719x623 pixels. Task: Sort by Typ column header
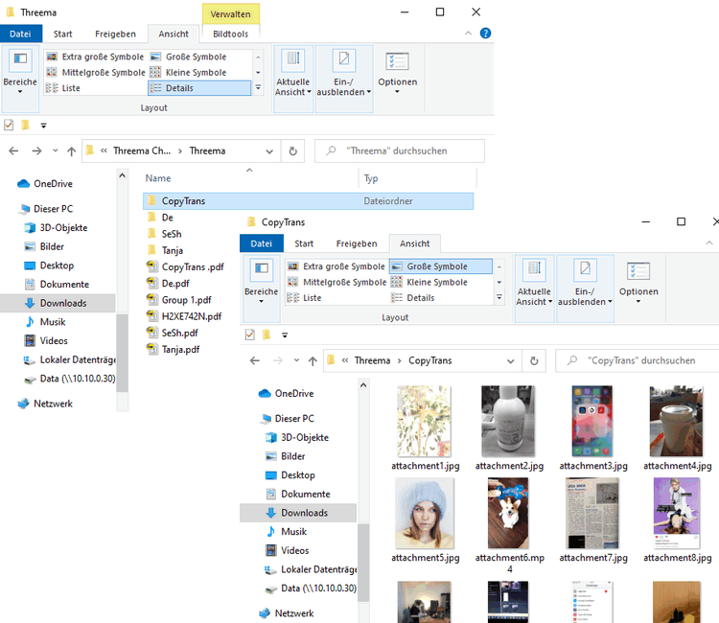click(371, 178)
